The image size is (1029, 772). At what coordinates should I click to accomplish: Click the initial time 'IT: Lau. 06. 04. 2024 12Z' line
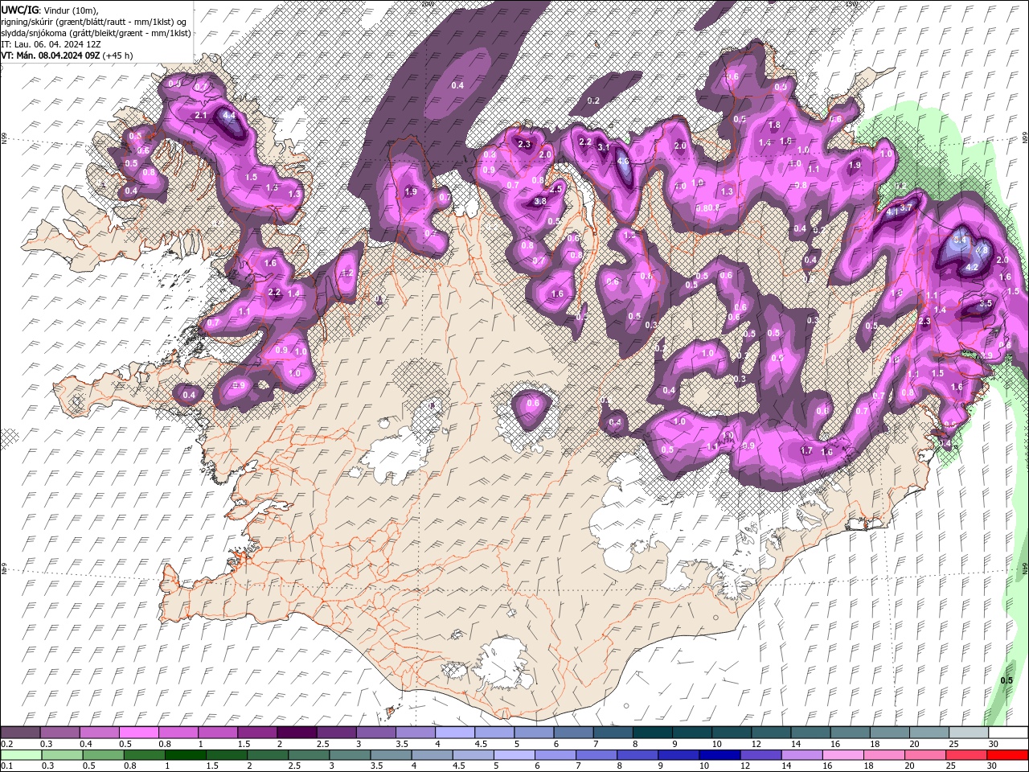(50, 44)
